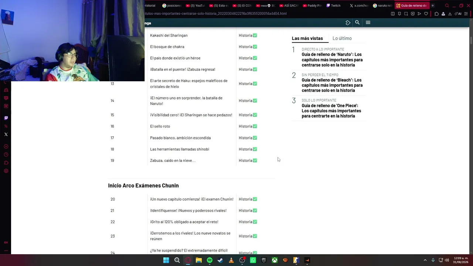Select the 'Lo último' tab
473x266 pixels.
pyautogui.click(x=342, y=38)
